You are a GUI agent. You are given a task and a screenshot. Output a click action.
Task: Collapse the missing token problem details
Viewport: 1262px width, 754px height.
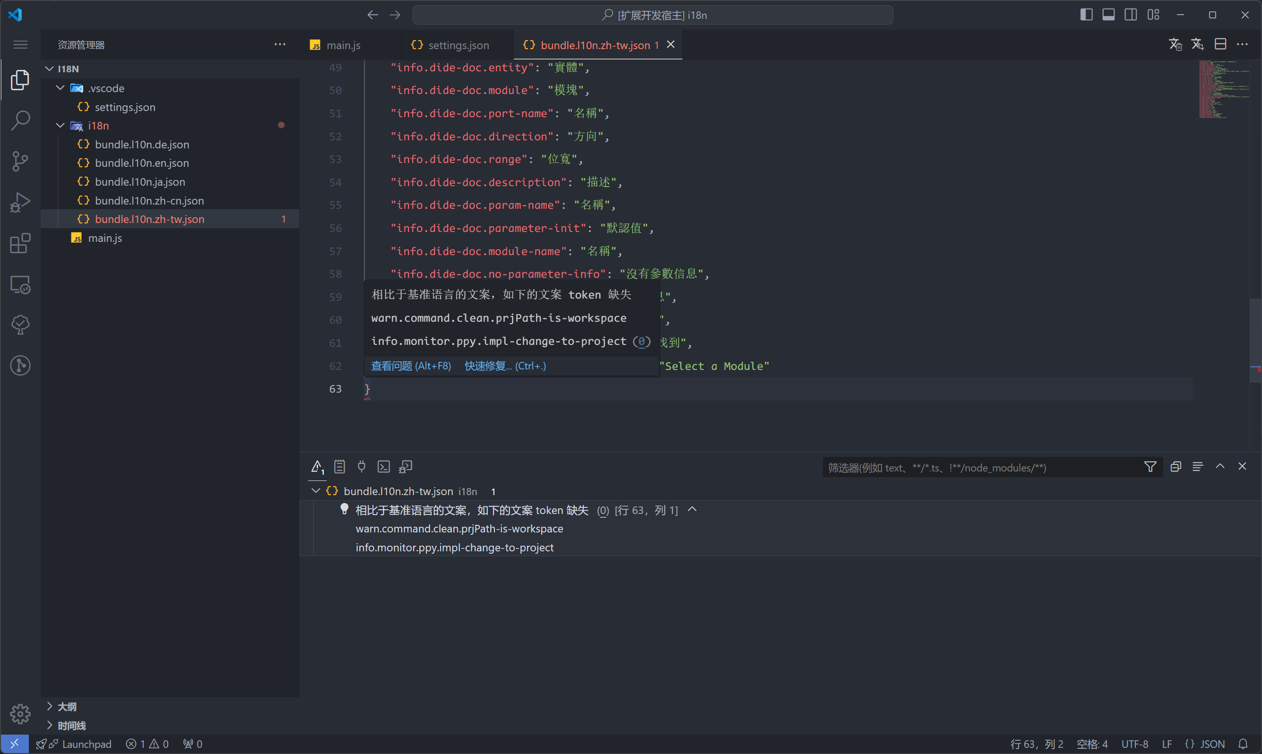(x=692, y=510)
